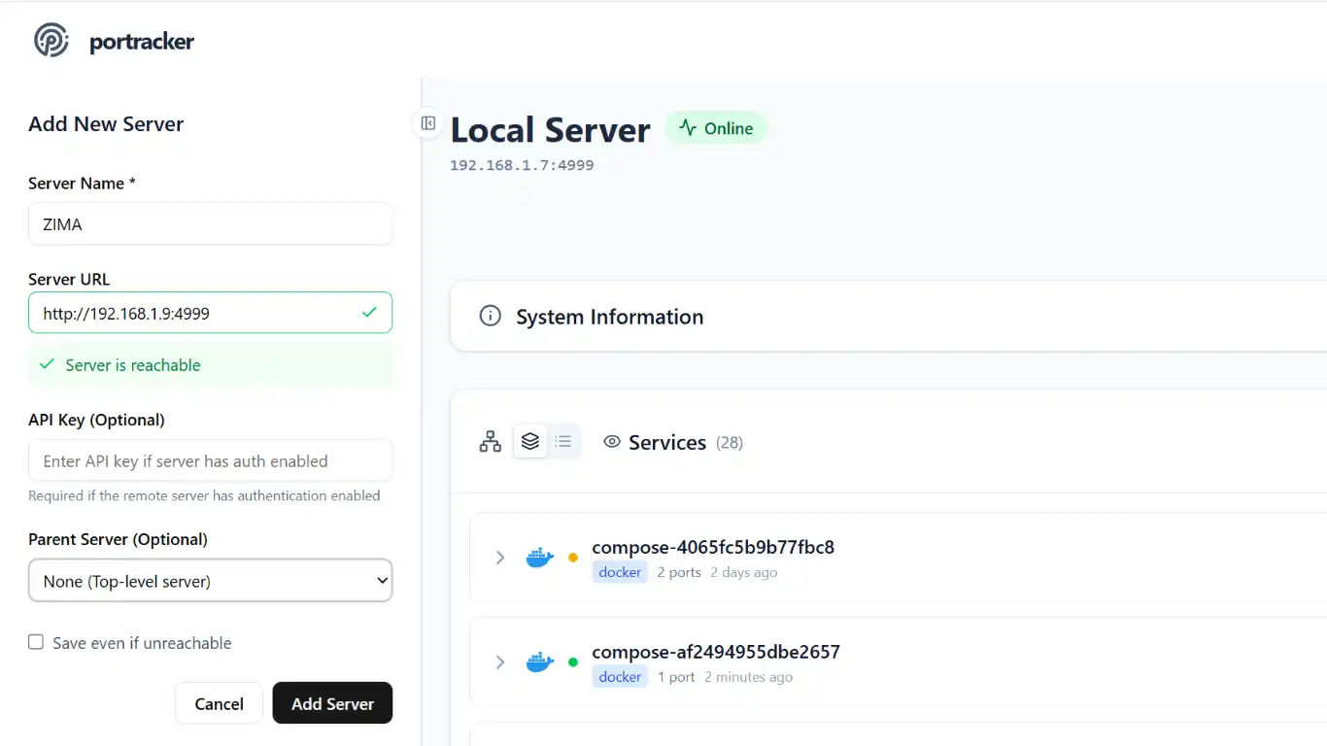
Task: Click Docker icon of compose-4065fc5b9b77fbc8
Action: (x=540, y=558)
